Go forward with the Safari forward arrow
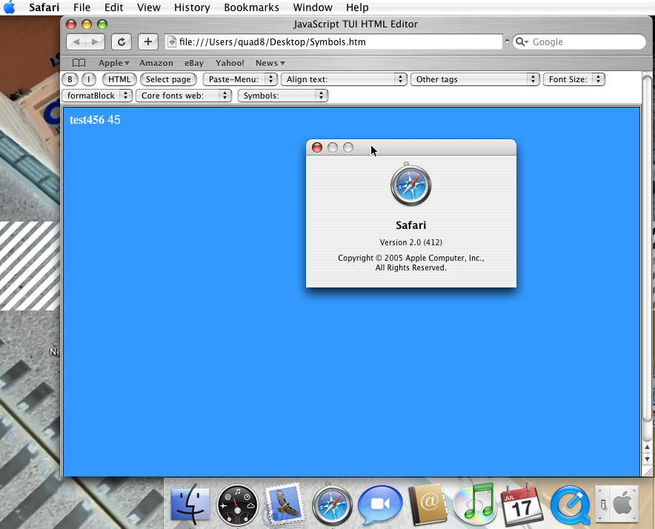655x529 pixels. 96,41
